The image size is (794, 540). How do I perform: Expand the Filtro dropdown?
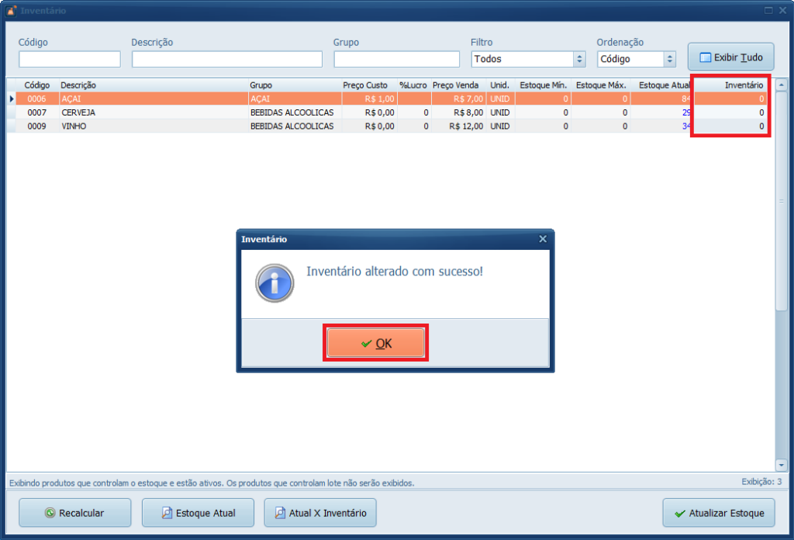coord(579,59)
